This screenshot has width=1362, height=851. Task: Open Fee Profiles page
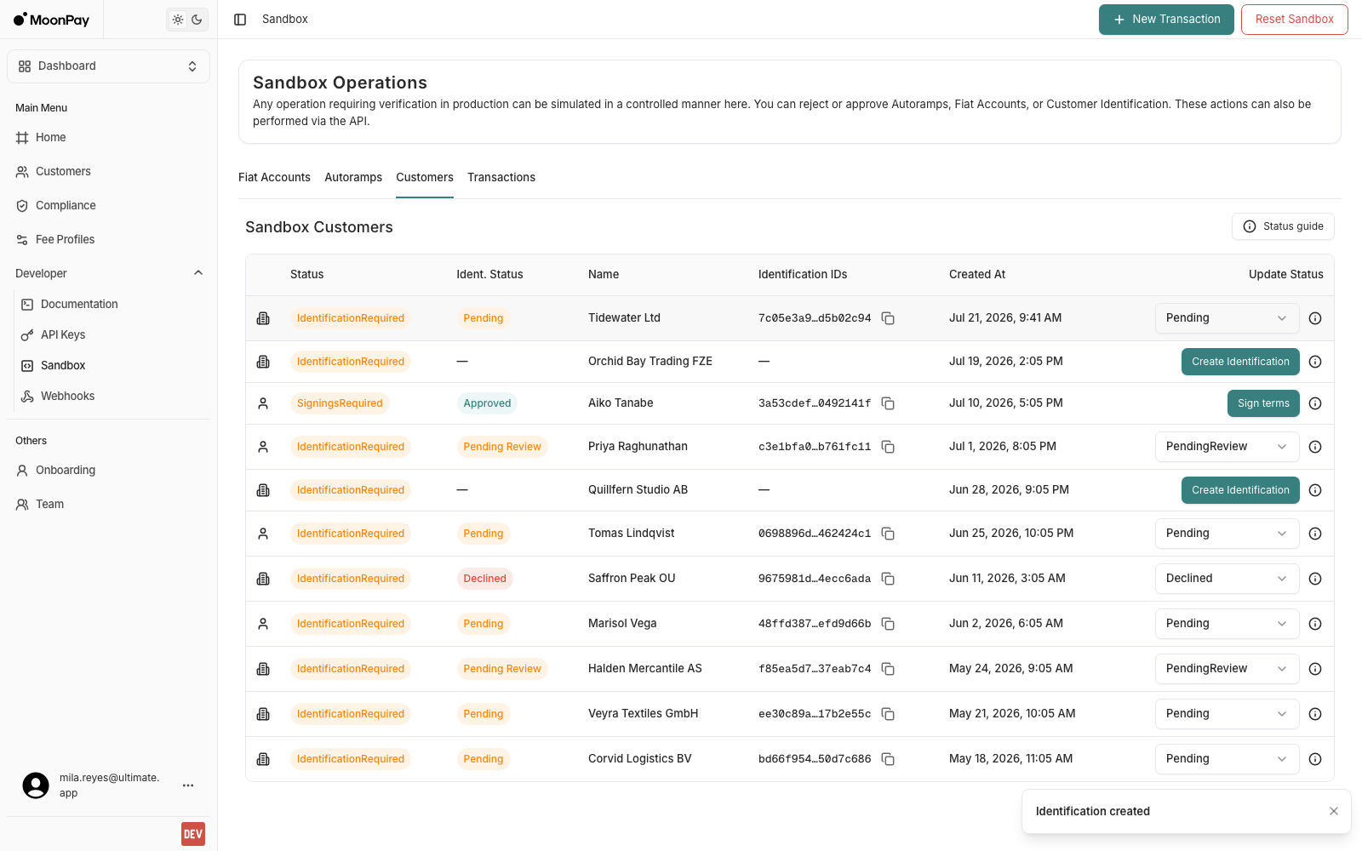coord(108,239)
